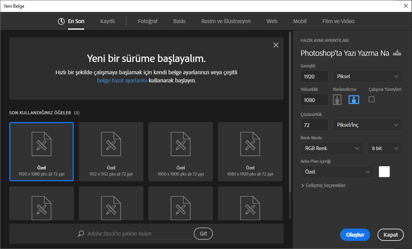Save the preset with the download icon

click(397, 53)
